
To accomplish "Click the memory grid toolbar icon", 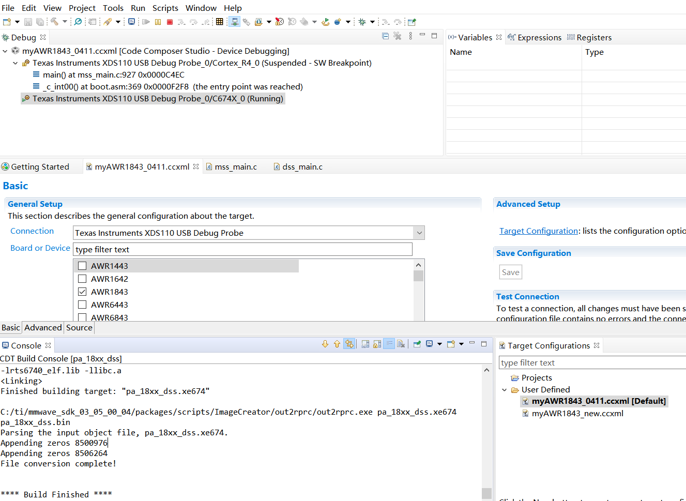I will (x=219, y=22).
